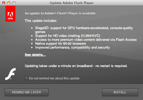
Task: Click the 'update is available' headline text
Action: point(61,14)
